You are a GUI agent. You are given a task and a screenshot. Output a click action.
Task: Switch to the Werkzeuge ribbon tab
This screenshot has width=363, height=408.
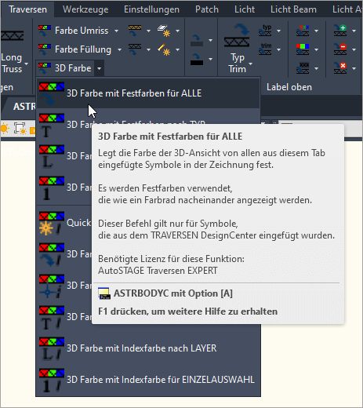tap(85, 9)
